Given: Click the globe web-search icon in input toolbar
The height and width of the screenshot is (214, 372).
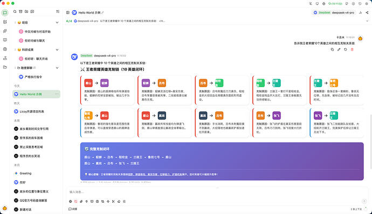Looking at the screenshot, I should pos(71,201).
